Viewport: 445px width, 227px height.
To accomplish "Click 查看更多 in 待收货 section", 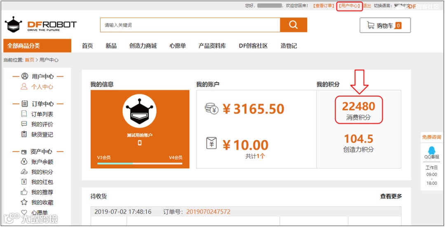I will click(391, 196).
